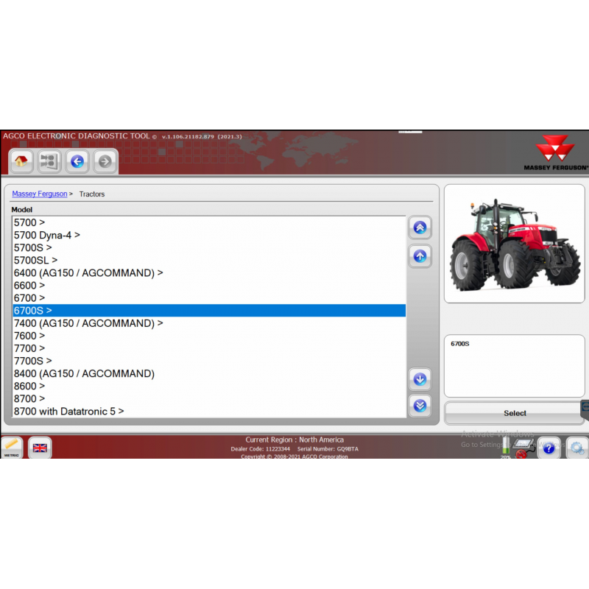The width and height of the screenshot is (589, 589).
Task: Click the battery level indicator showing 20%
Action: click(x=504, y=446)
